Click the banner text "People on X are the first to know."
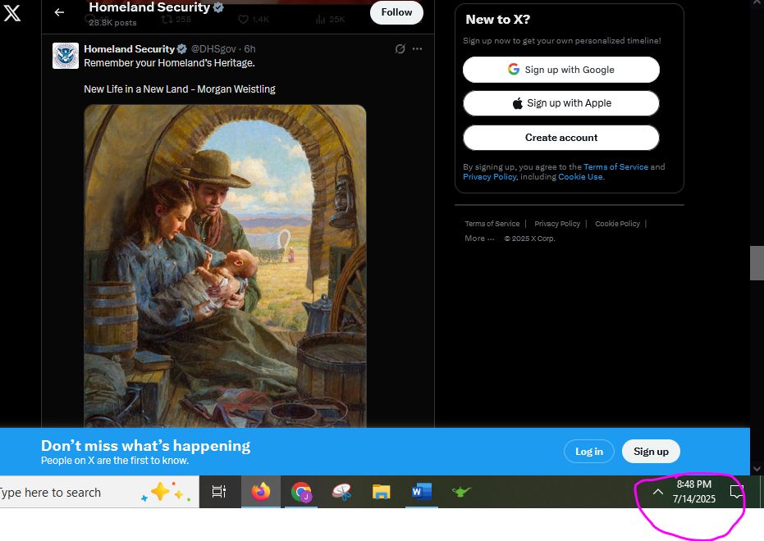 (115, 460)
